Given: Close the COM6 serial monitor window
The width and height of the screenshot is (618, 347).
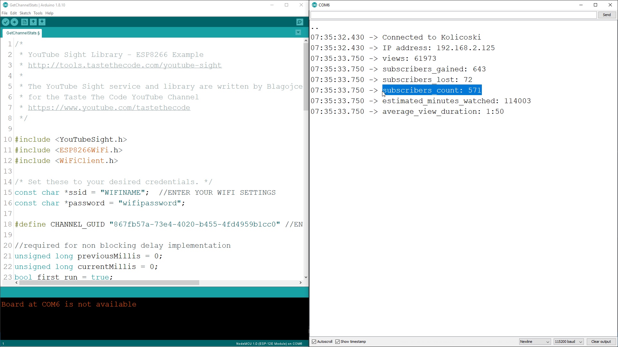Looking at the screenshot, I should pyautogui.click(x=610, y=5).
